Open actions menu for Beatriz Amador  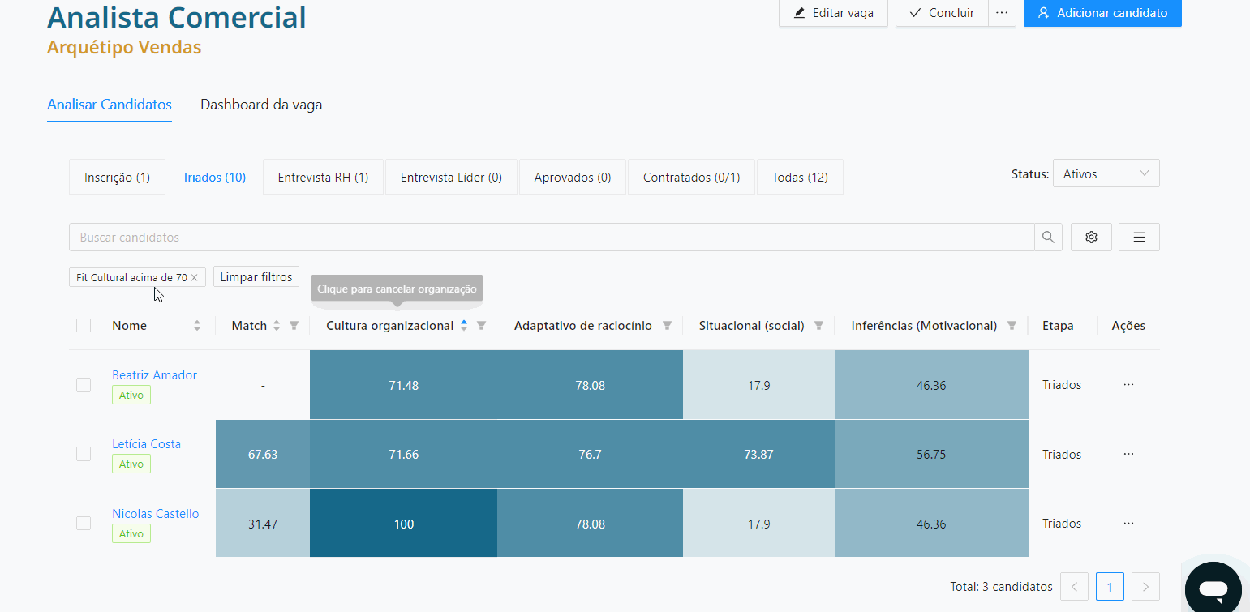1128,385
